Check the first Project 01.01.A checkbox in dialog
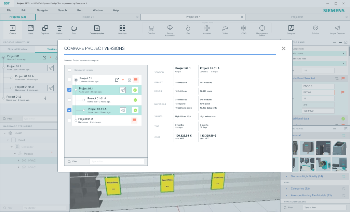 pos(69,100)
